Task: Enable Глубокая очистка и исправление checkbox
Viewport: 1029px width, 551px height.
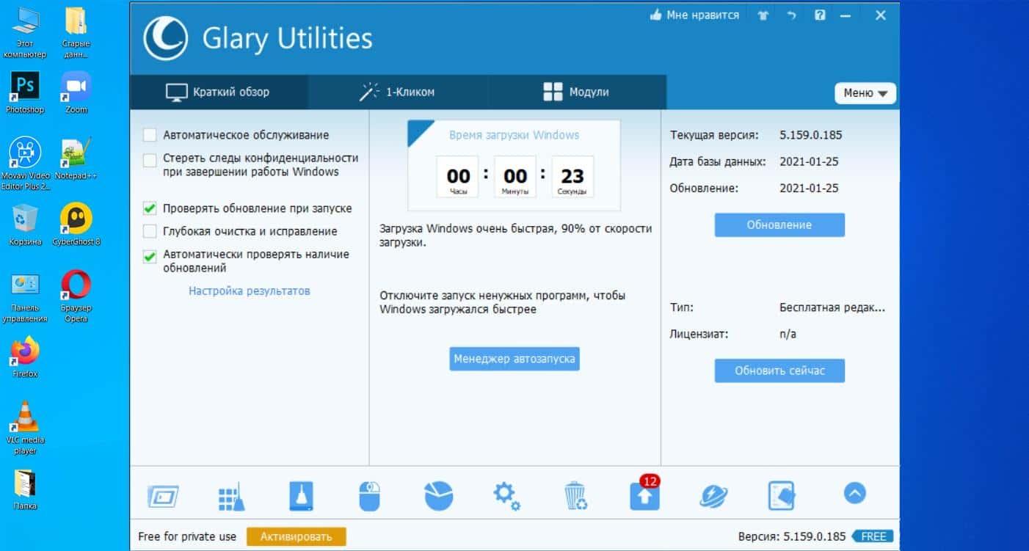Action: [x=150, y=232]
